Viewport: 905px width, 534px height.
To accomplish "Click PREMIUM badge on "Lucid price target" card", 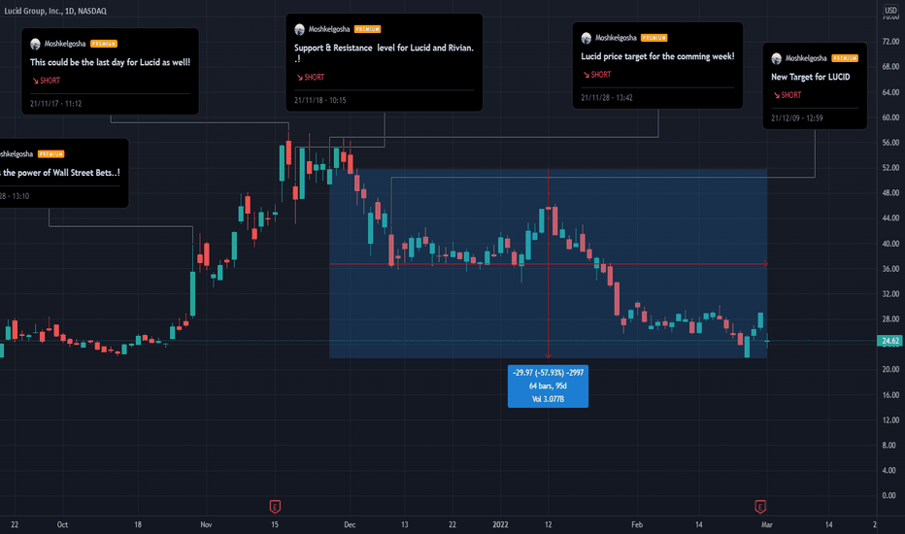I will (x=654, y=38).
